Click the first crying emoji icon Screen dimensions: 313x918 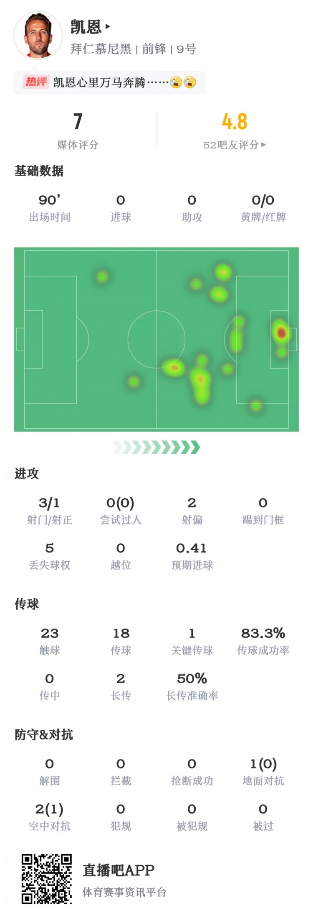pos(176,82)
